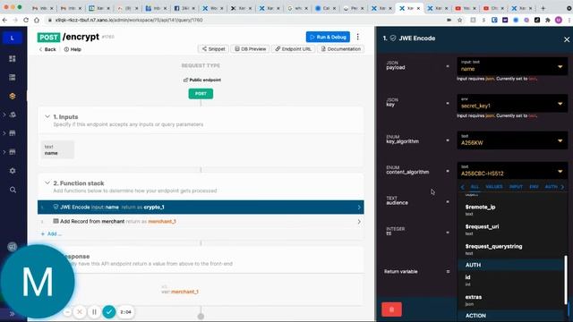Open the search icon in left sidebar
The height and width of the screenshot is (322, 573).
pos(13,190)
